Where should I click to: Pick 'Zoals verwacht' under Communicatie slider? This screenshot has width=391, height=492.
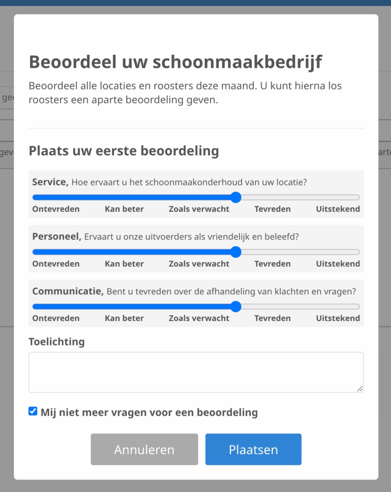click(x=199, y=318)
